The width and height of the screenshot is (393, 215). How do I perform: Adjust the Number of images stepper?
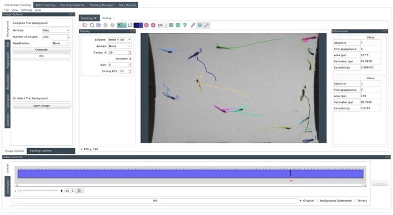tap(69, 37)
